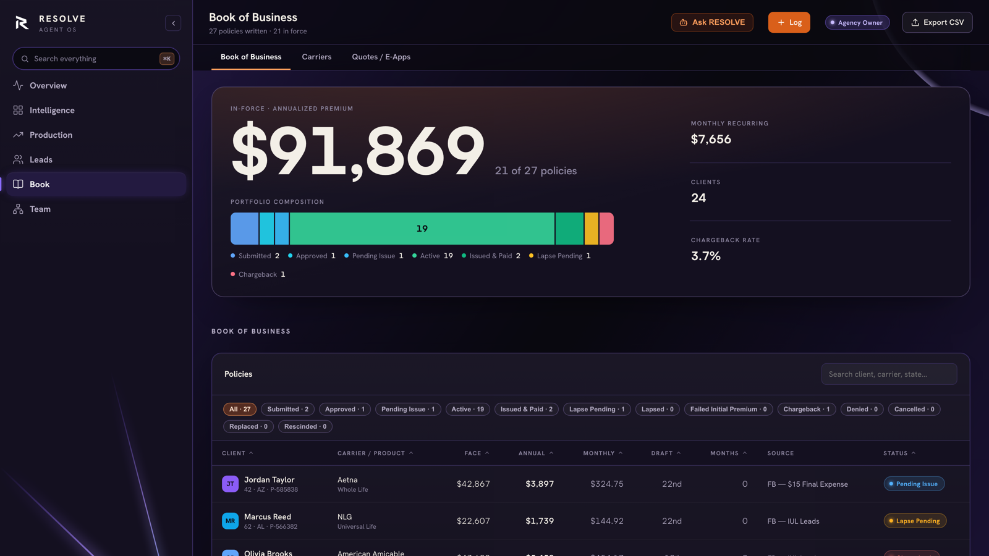Export the book as CSV
989x556 pixels.
coord(937,22)
